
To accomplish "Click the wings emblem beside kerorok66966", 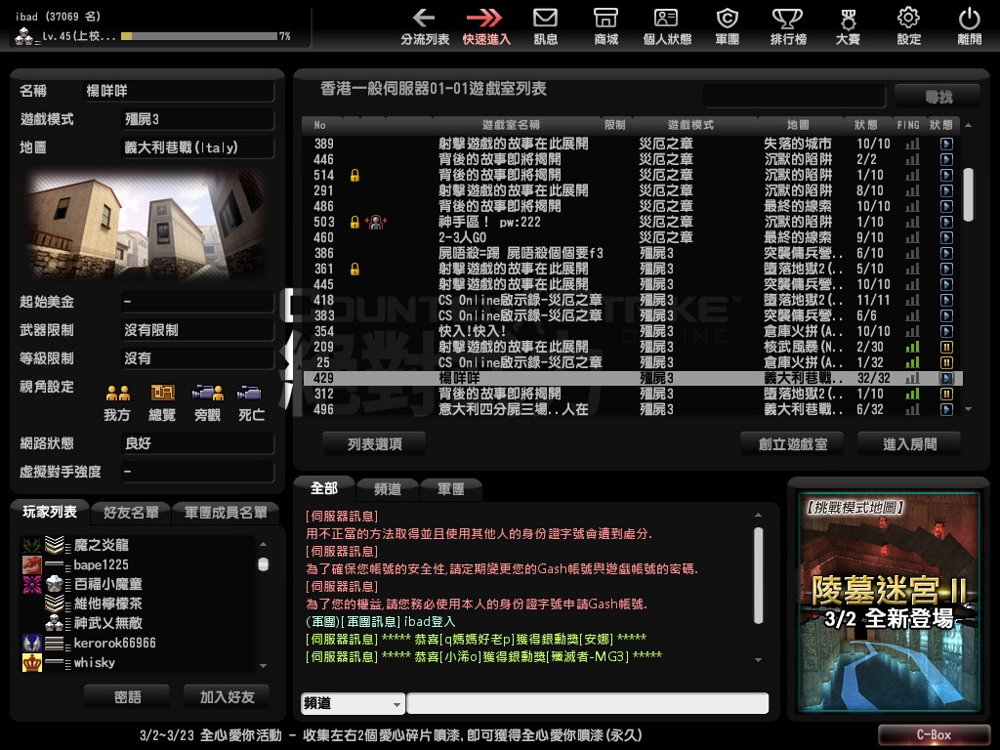I will 32,643.
